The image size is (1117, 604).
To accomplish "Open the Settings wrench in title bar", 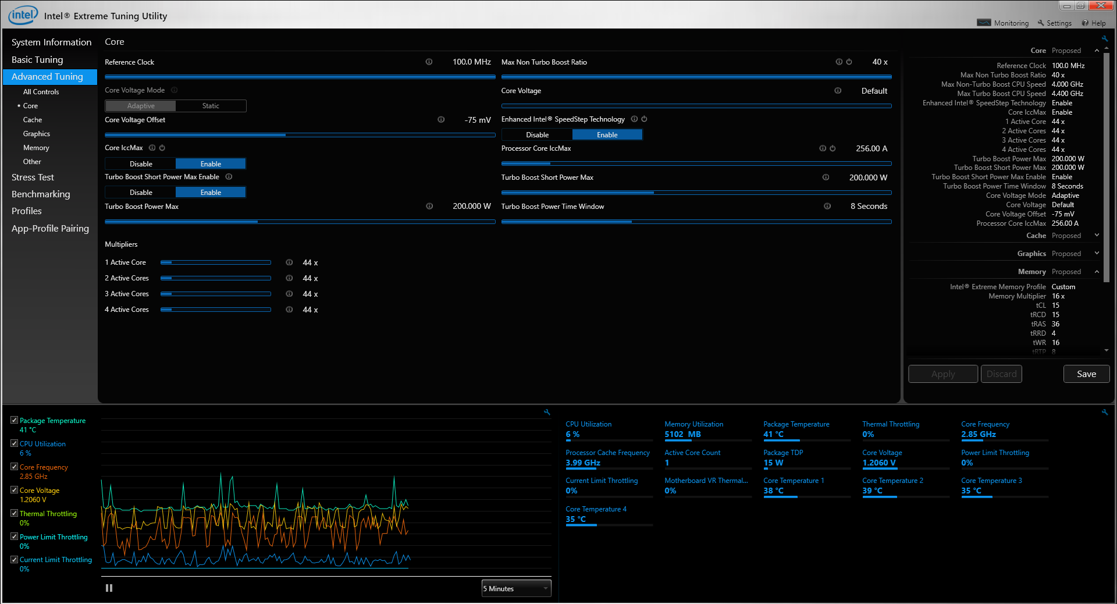I will pos(1041,23).
